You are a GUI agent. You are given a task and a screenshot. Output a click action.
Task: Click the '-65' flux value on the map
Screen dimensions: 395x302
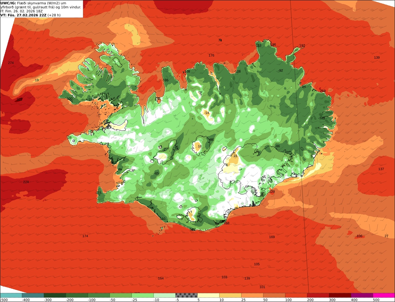156,173
